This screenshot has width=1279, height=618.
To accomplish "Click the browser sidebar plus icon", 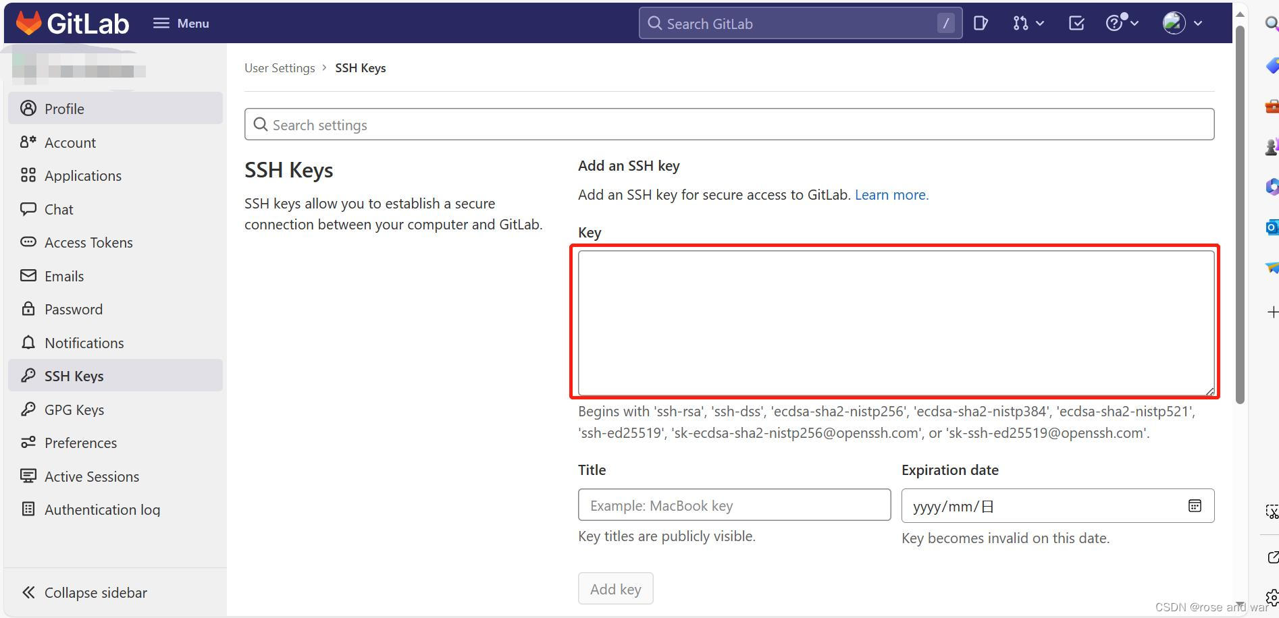I will pyautogui.click(x=1272, y=312).
